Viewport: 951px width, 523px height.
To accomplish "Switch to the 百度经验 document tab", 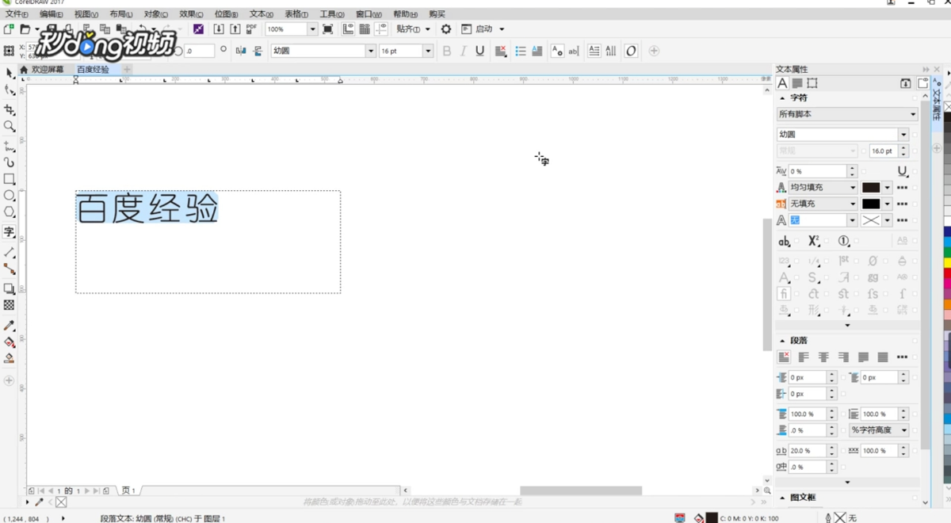I will [x=93, y=70].
